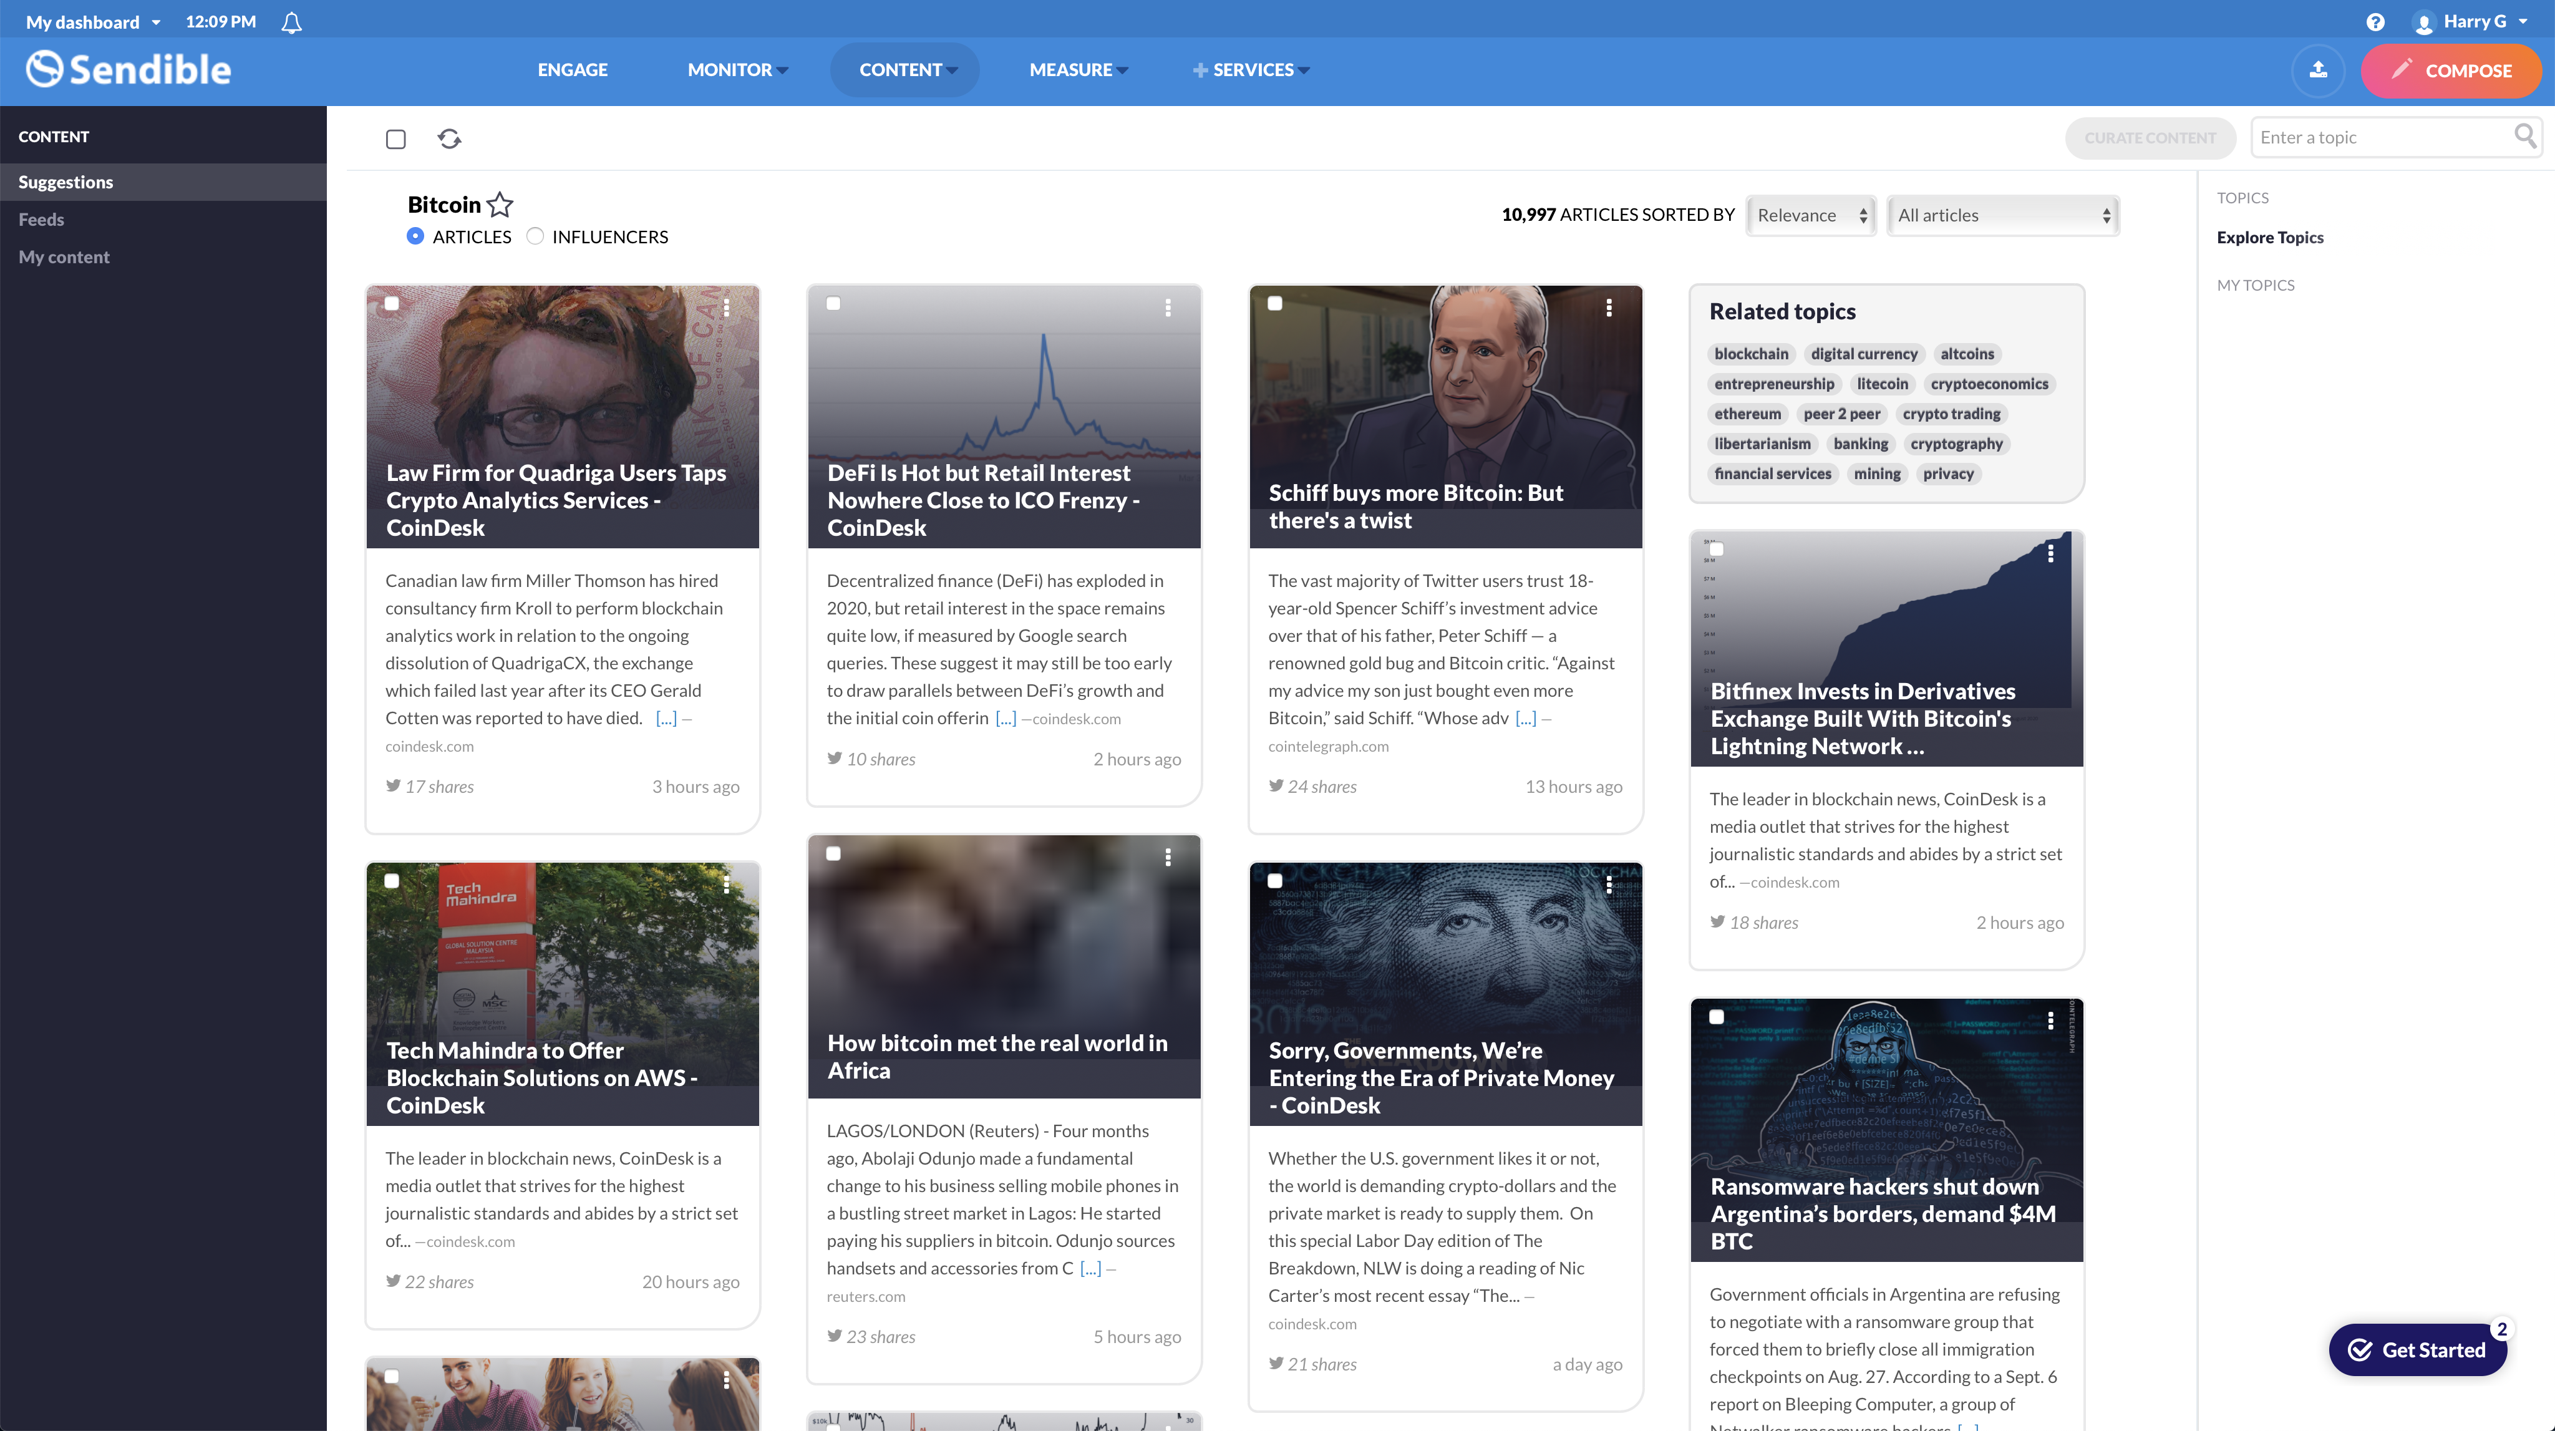Image resolution: width=2555 pixels, height=1431 pixels.
Task: Tick the select-all checkbox in toolbar
Action: [395, 139]
